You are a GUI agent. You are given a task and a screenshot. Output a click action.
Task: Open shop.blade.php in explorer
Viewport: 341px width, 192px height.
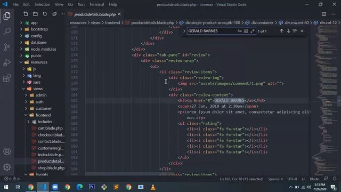click(51, 168)
